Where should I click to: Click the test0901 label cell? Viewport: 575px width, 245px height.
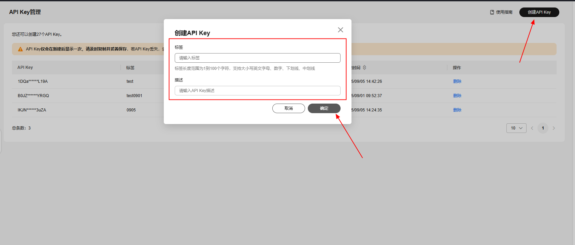(x=134, y=96)
